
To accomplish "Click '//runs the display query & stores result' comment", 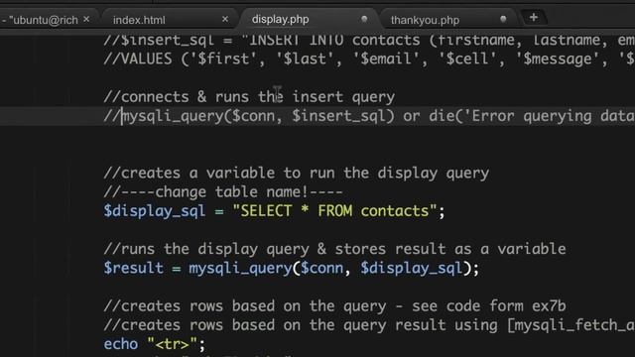I will click(x=334, y=249).
